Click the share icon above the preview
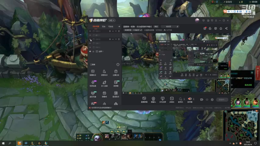Image resolution: width=260 pixels, height=146 pixels. 226,28
